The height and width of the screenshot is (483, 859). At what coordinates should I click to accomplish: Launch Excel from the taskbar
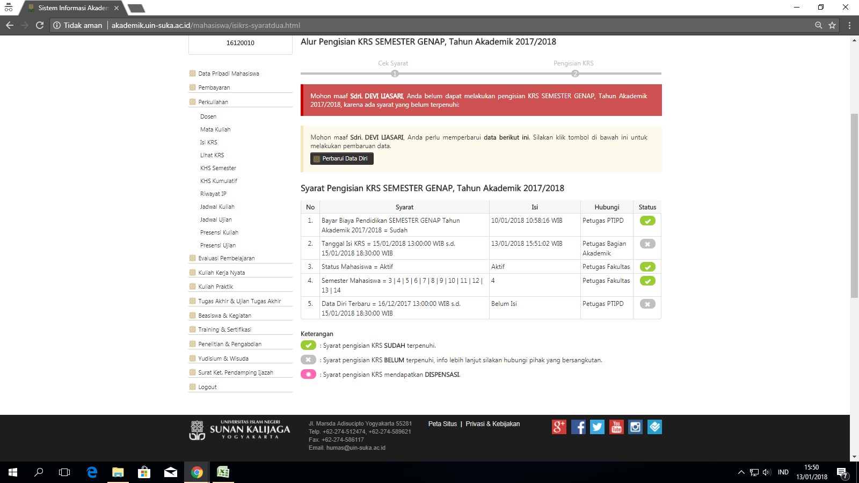click(223, 472)
